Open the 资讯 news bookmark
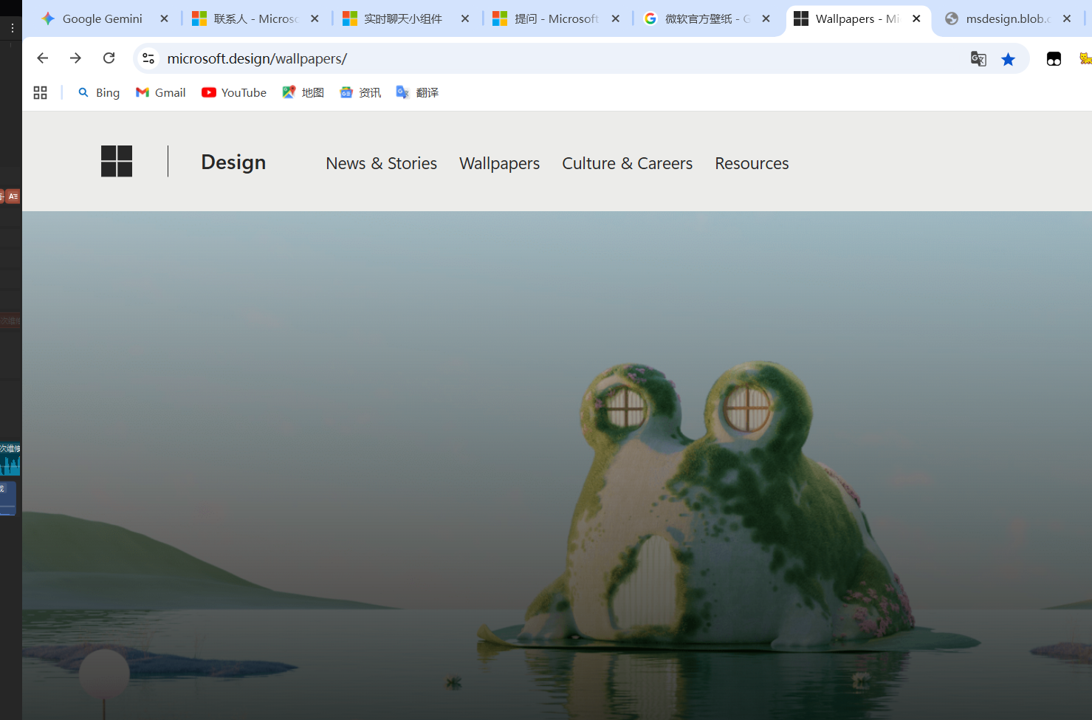This screenshot has height=720, width=1092. (x=361, y=92)
